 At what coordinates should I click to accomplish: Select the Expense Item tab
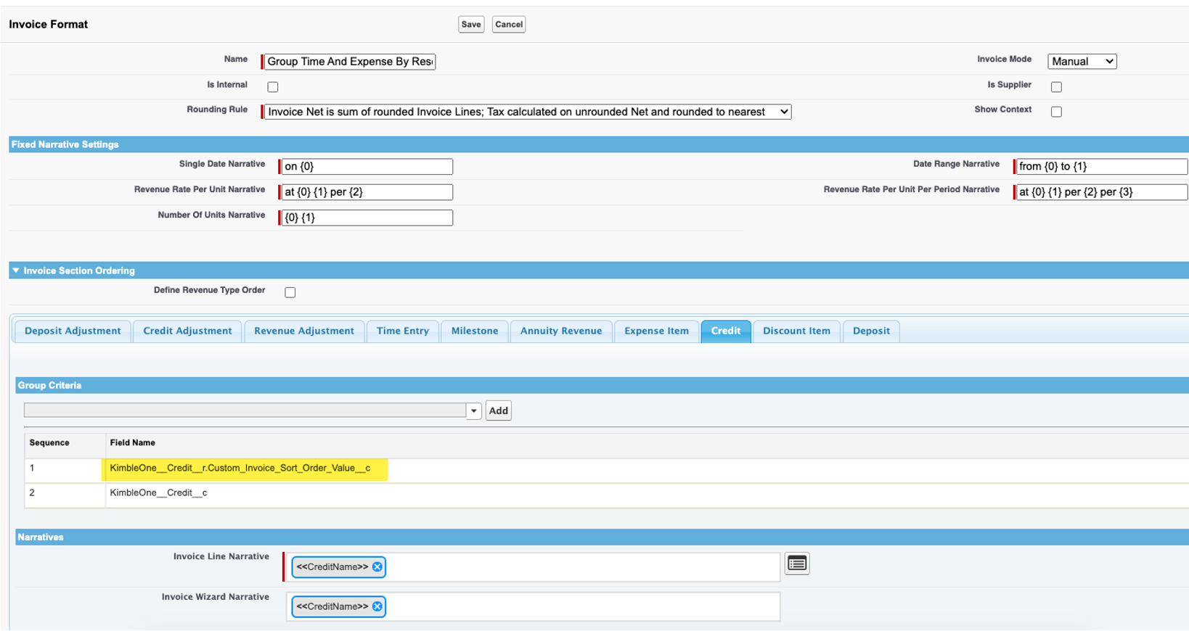click(x=656, y=331)
